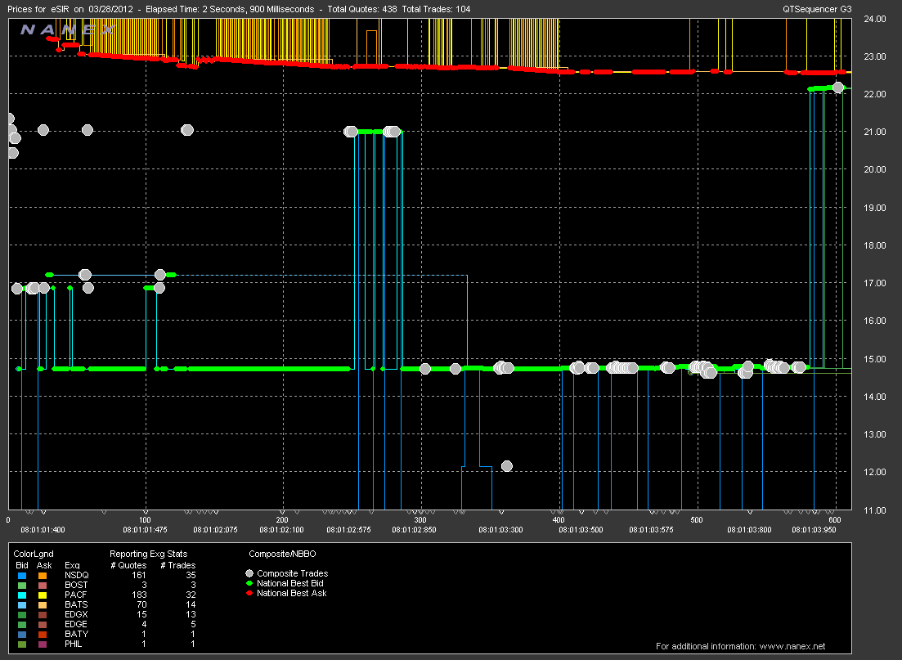The width and height of the screenshot is (902, 660).
Task: Click the BATS ask color swatch
Action: tap(43, 604)
